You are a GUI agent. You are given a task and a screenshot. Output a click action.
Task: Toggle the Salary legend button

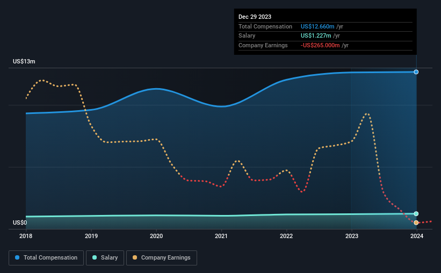[x=105, y=258]
